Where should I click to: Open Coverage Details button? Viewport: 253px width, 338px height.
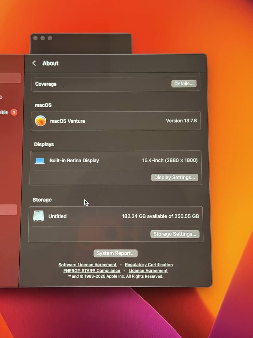[184, 84]
